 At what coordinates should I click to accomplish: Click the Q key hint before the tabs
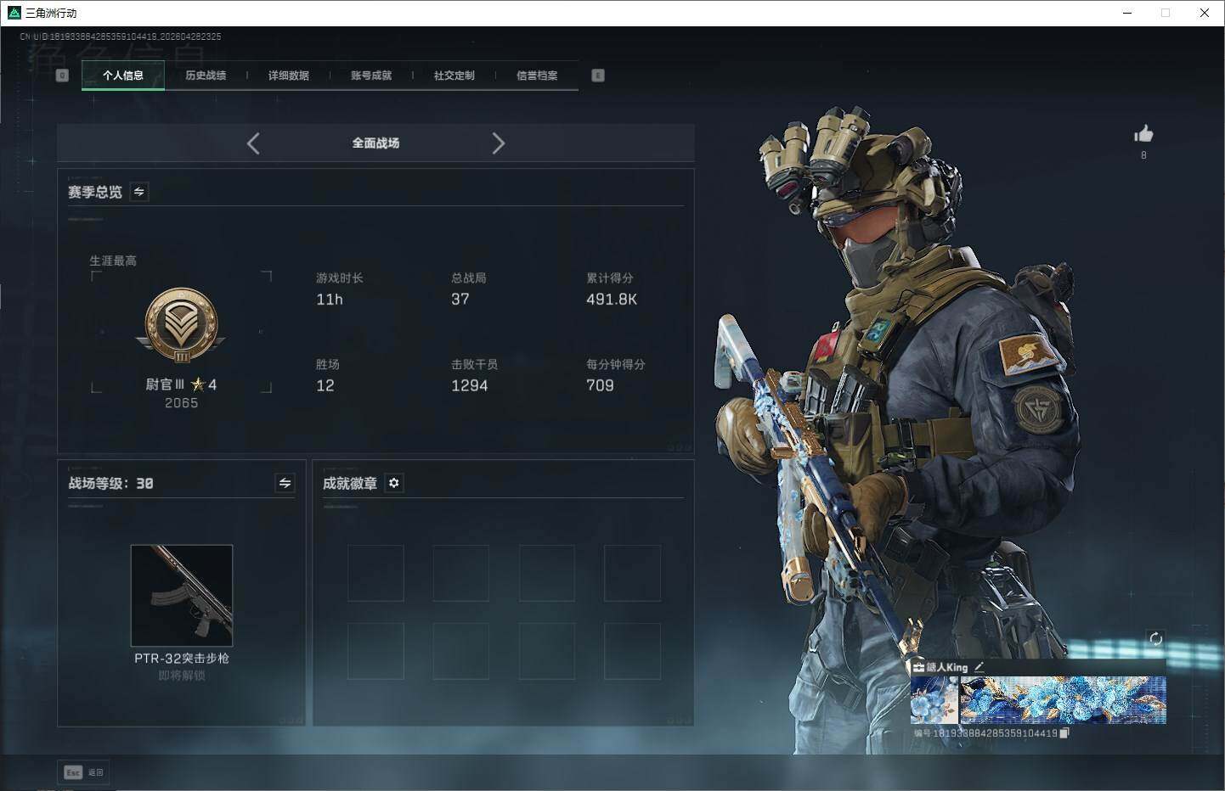[x=62, y=76]
